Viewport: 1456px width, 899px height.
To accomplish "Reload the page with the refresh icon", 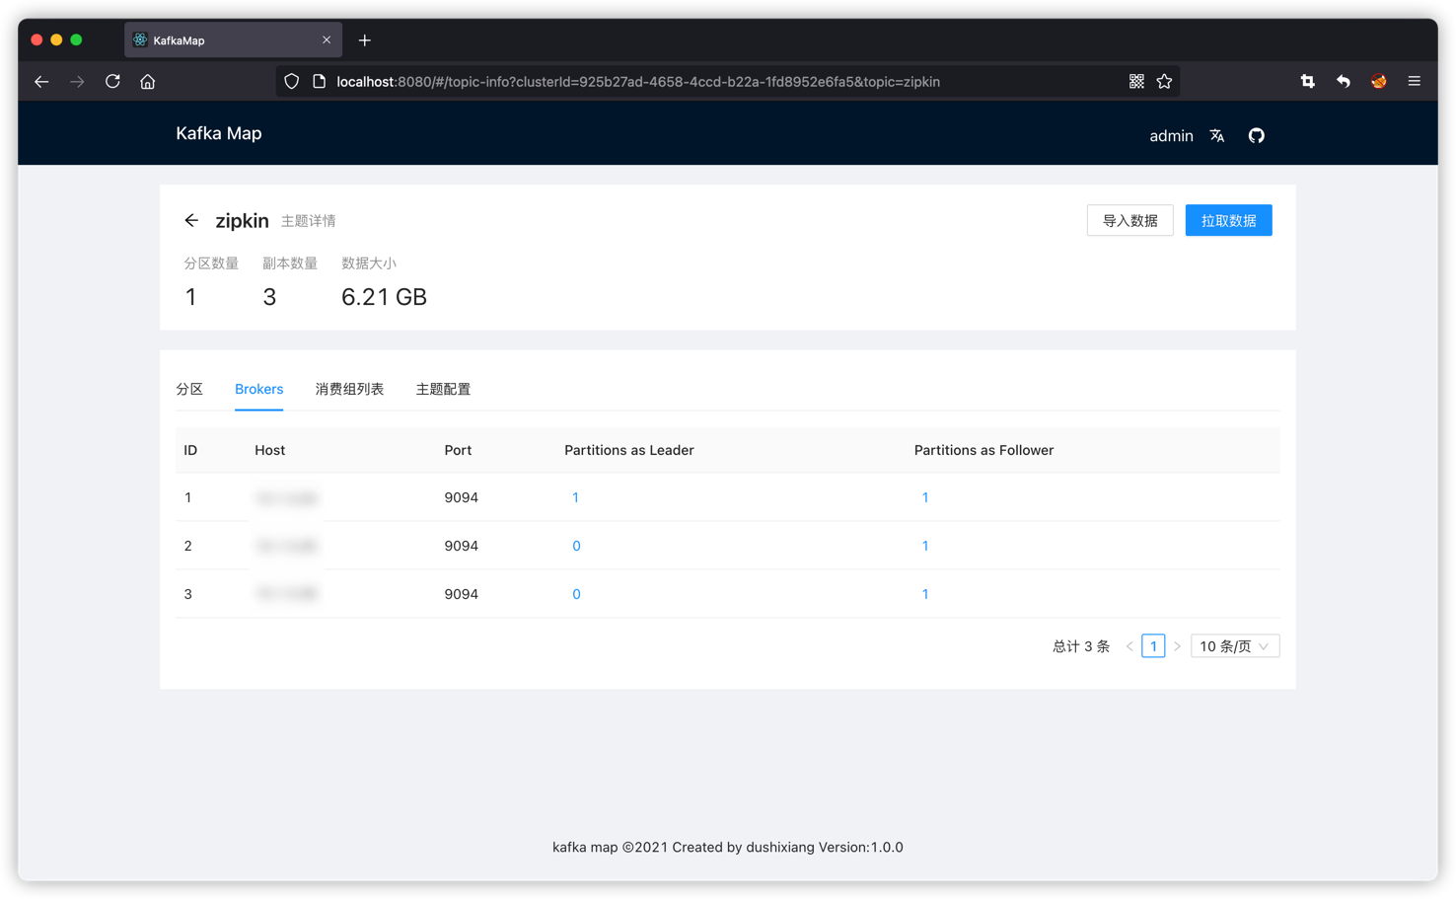I will [112, 82].
